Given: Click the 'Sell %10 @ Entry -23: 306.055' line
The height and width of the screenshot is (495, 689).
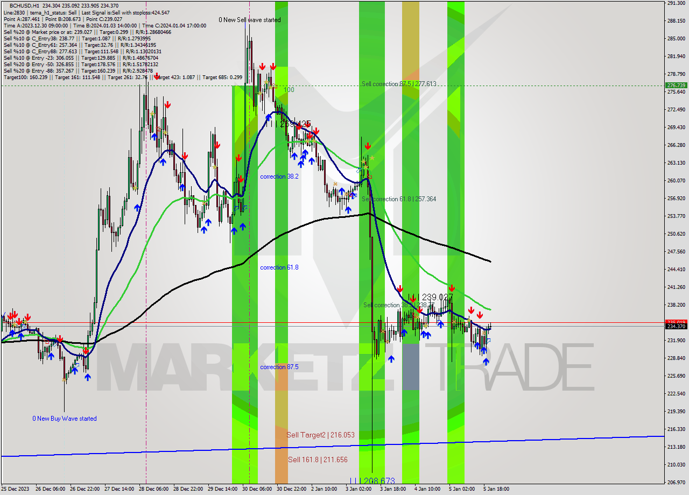Looking at the screenshot, I should point(81,58).
